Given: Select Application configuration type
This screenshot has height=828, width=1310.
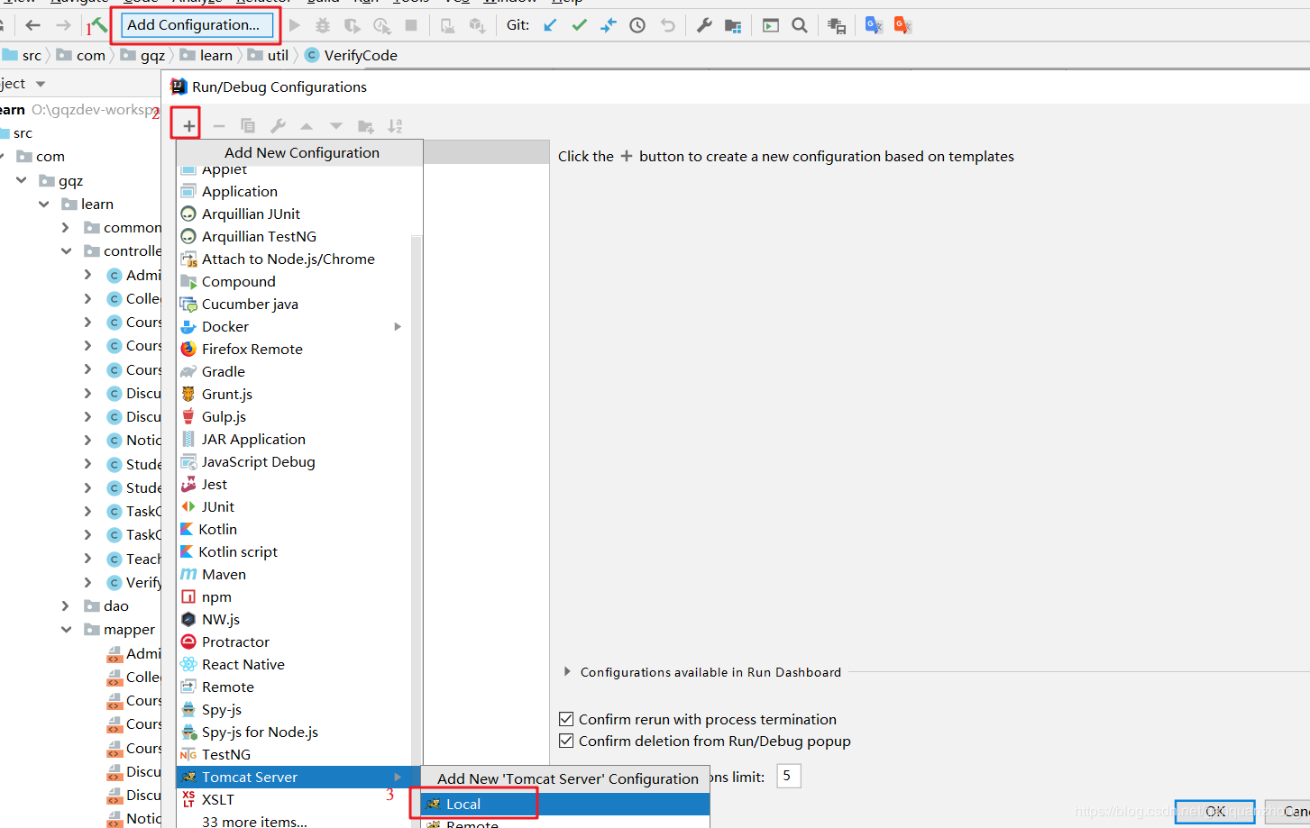Looking at the screenshot, I should [x=294, y=191].
